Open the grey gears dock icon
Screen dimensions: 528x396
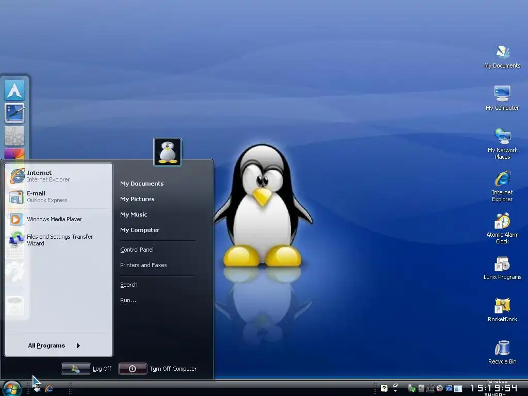(x=14, y=136)
